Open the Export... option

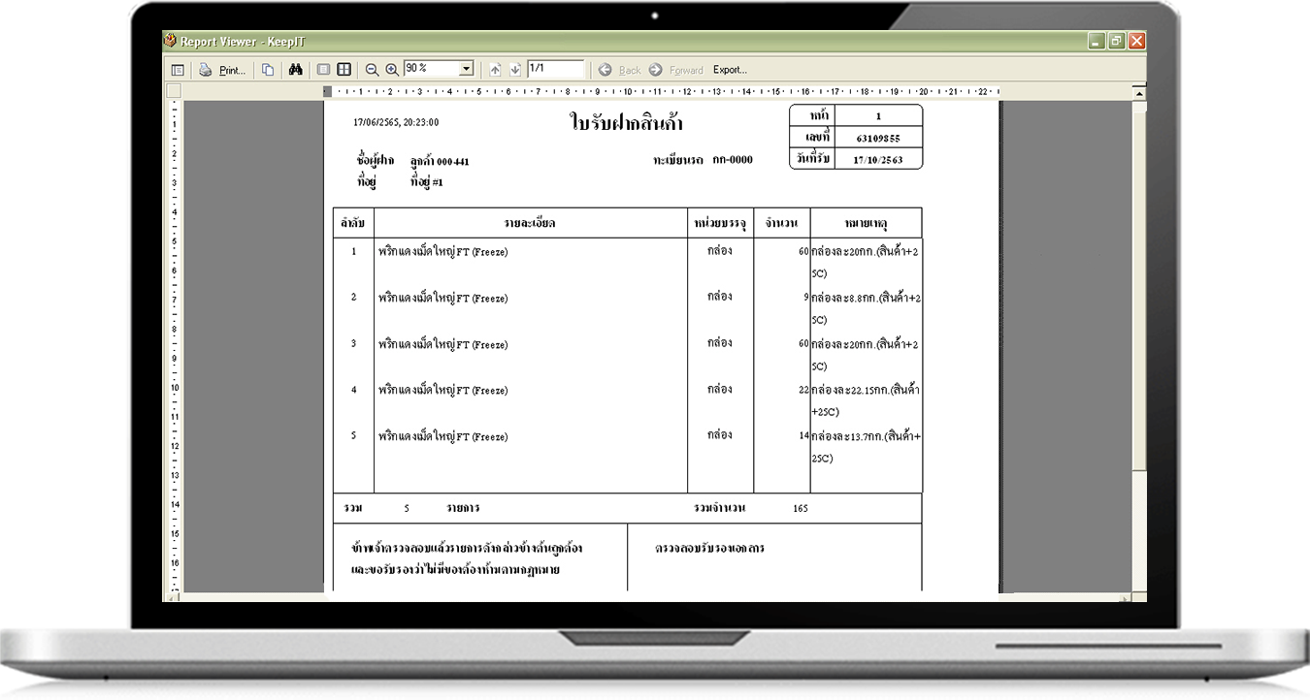[x=730, y=70]
